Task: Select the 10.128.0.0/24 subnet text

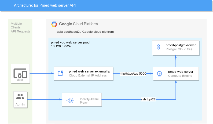Action: [x=61, y=46]
